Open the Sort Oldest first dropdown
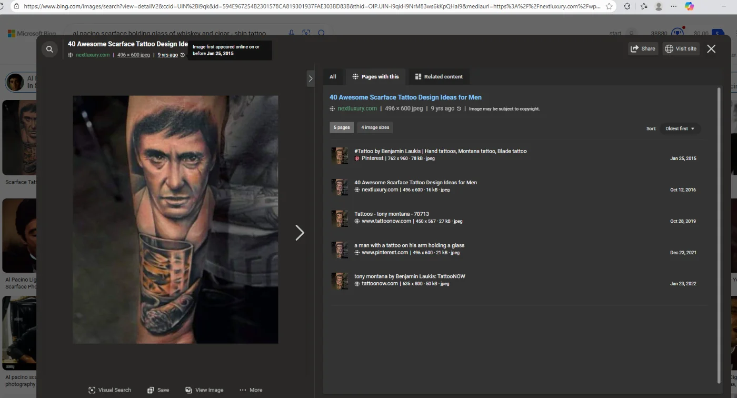Screen dimensions: 737x398 coord(680,128)
